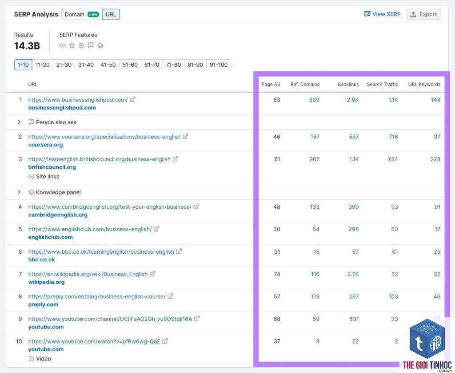
Task: Open https://www.businessenglishpod.com/ URL link
Action: click(78, 100)
